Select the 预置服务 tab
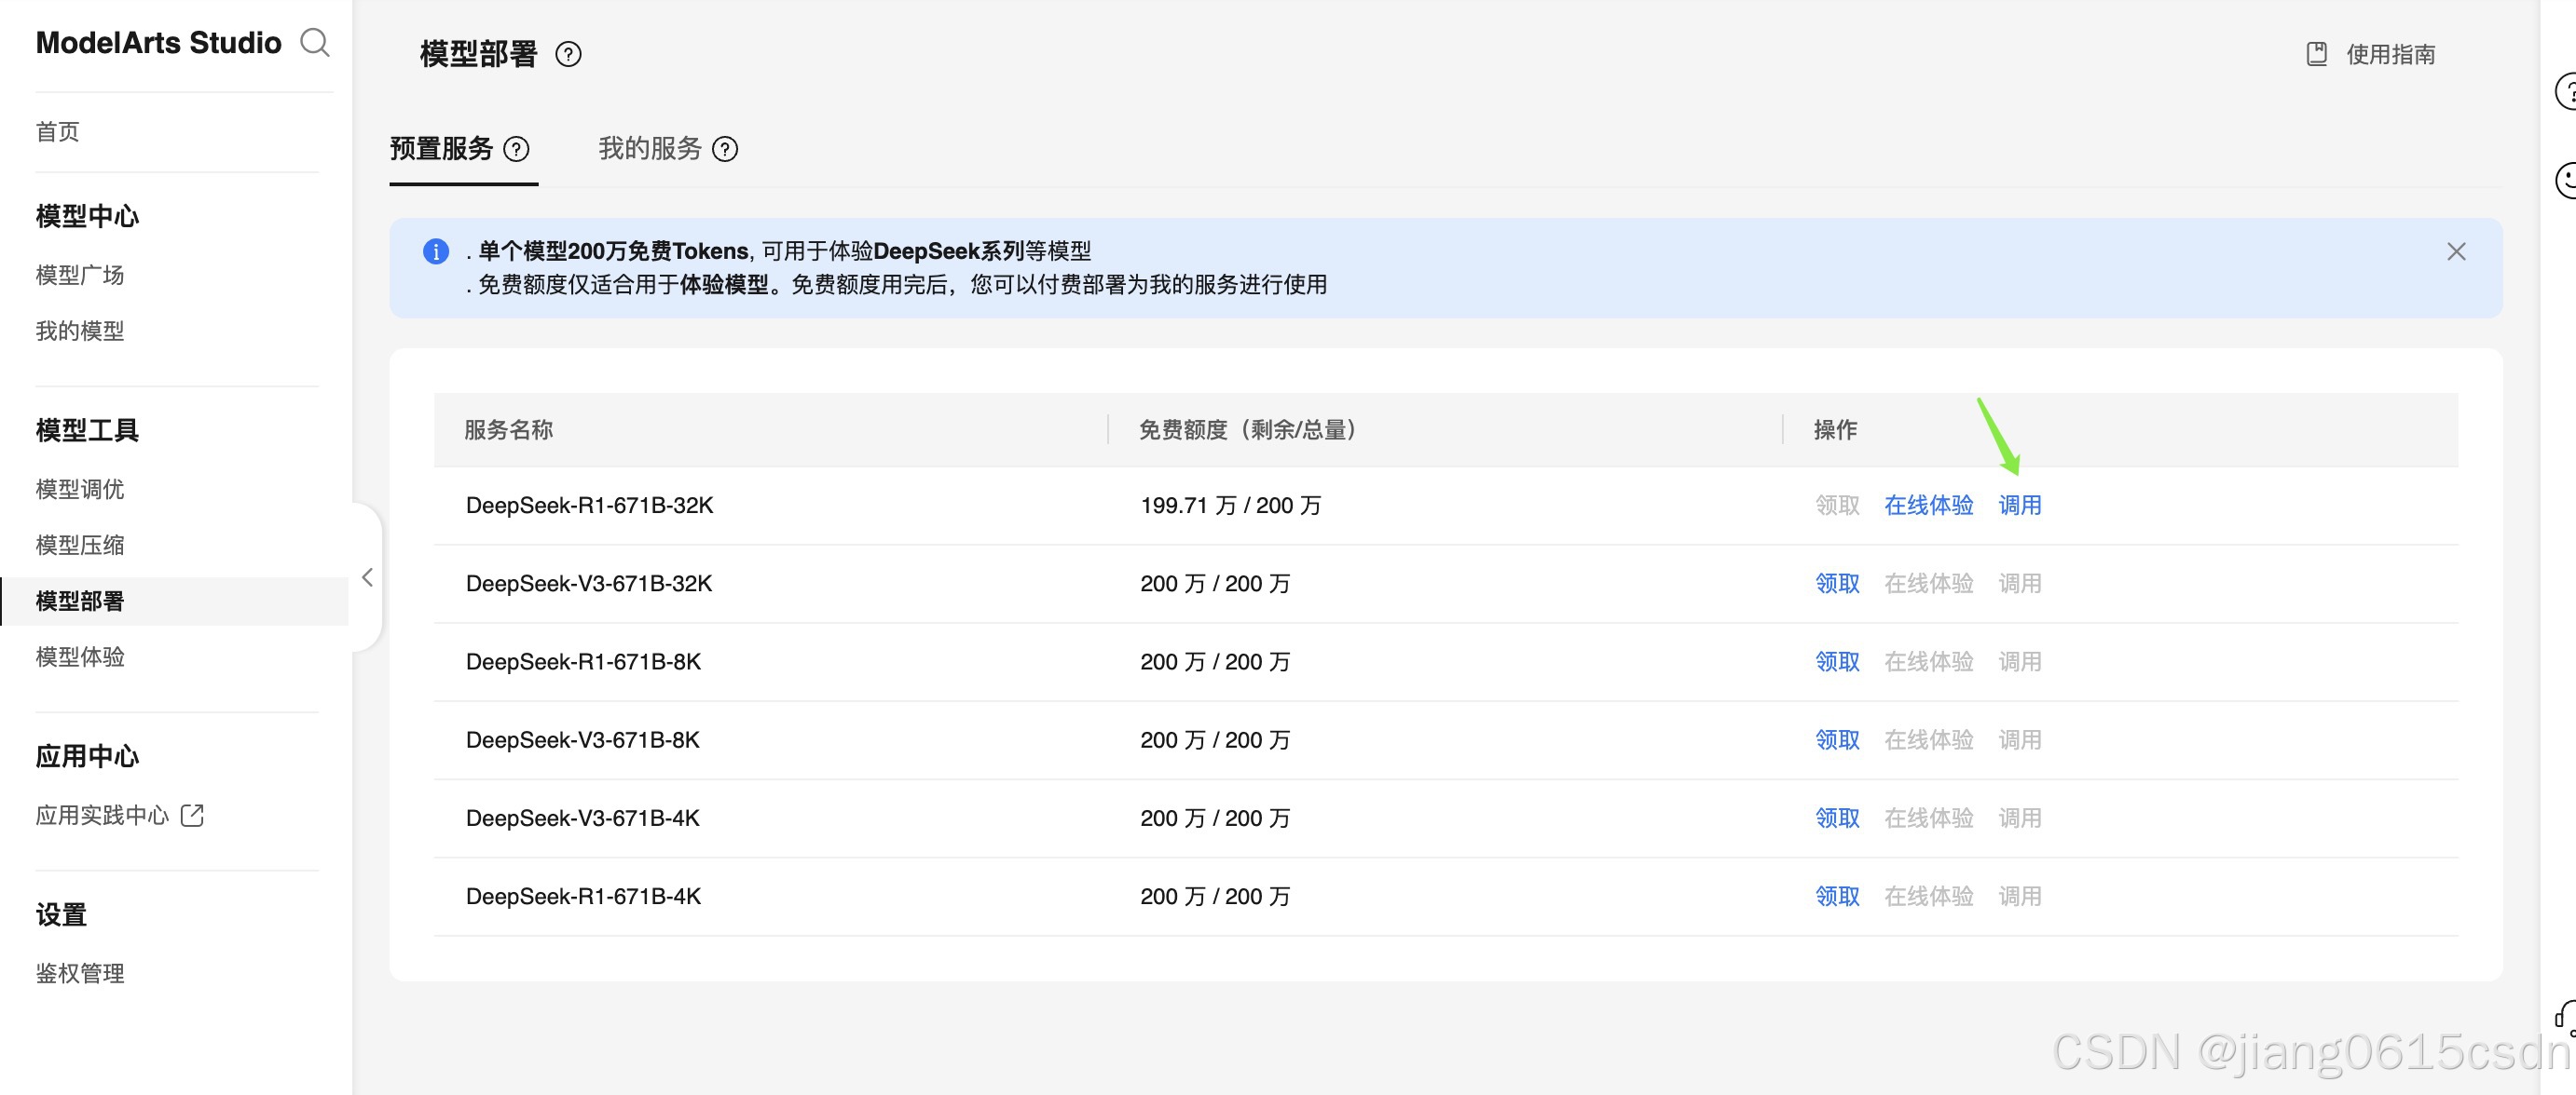 click(441, 149)
